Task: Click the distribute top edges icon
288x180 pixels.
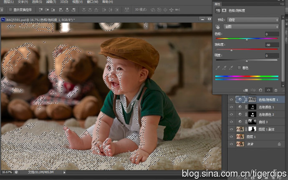Action: [84, 10]
